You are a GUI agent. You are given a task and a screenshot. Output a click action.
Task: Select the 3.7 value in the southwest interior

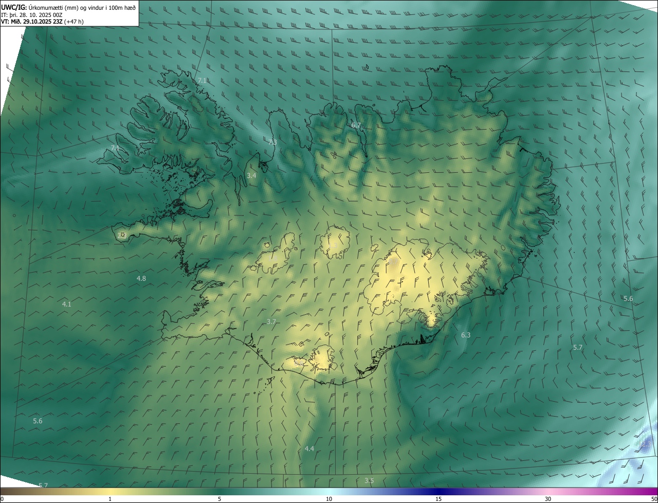(271, 322)
